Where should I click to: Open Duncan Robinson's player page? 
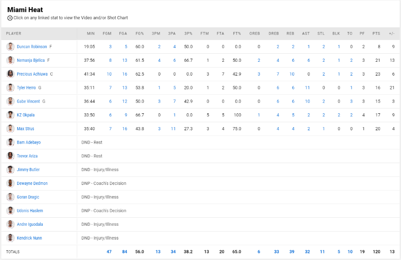tap(32, 47)
